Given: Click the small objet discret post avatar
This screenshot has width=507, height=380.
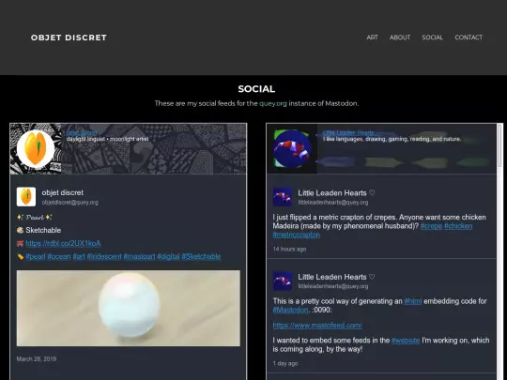Looking at the screenshot, I should [26, 196].
